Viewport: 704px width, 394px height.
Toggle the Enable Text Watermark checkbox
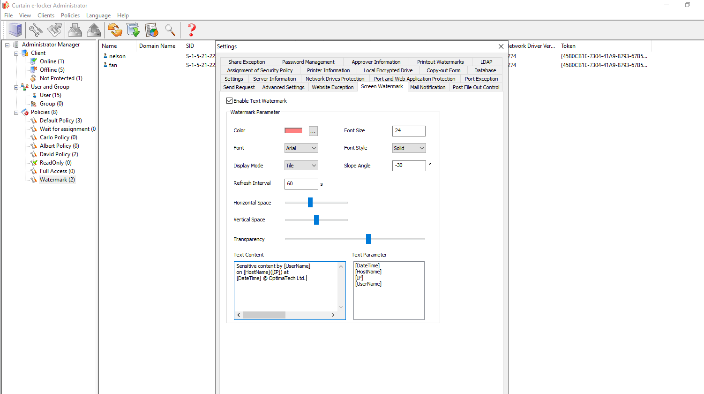coord(229,101)
